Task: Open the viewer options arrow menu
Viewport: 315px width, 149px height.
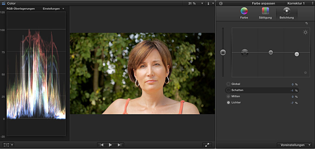Action: [x=213, y=4]
